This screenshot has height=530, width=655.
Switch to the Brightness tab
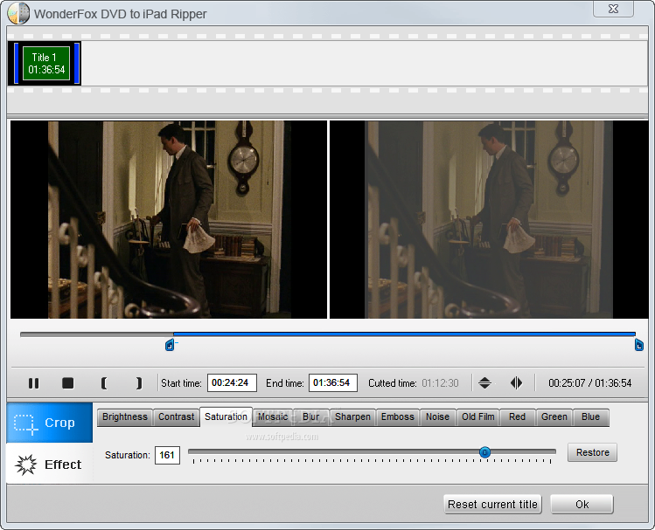125,417
